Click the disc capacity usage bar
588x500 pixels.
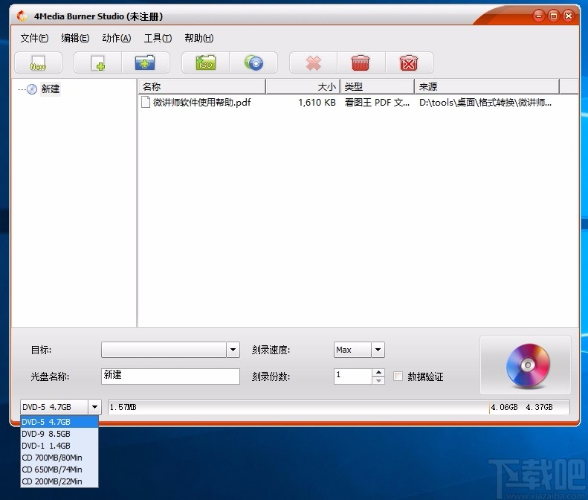click(x=339, y=407)
